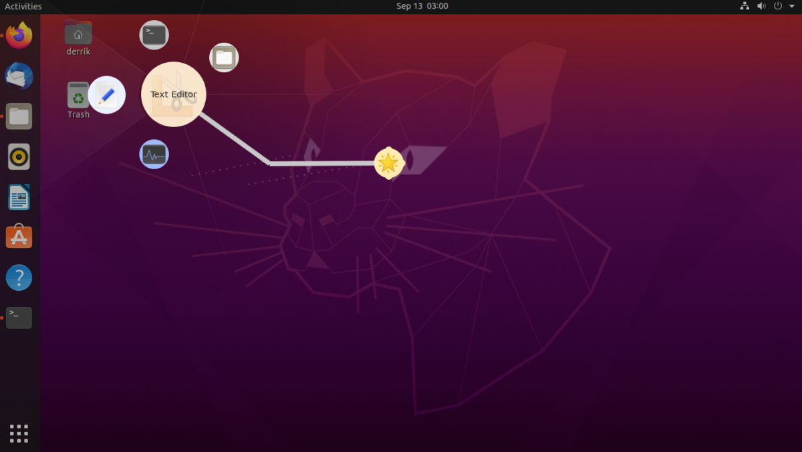The image size is (802, 452).
Task: Click the Help question mark dock icon
Action: pyautogui.click(x=19, y=277)
